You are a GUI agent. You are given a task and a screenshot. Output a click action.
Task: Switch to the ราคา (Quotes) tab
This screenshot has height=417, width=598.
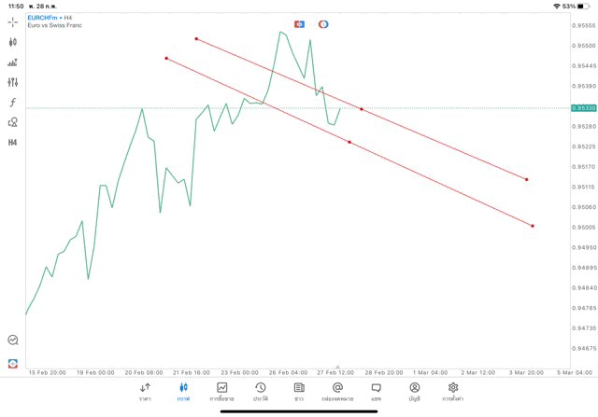point(145,391)
